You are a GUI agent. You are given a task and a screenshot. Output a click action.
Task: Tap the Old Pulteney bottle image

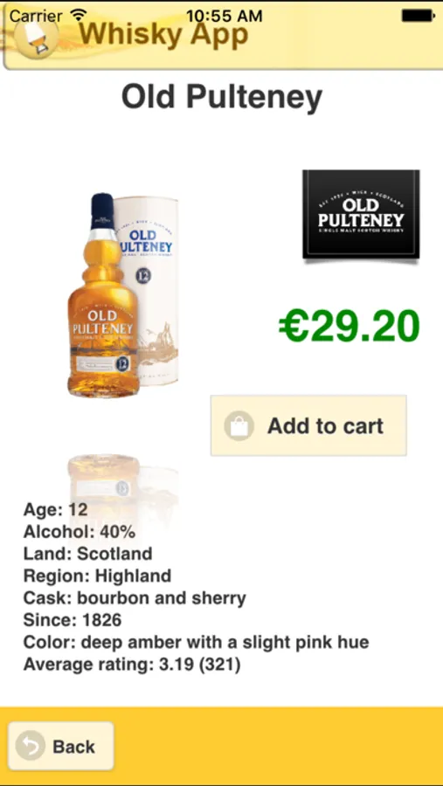123,295
